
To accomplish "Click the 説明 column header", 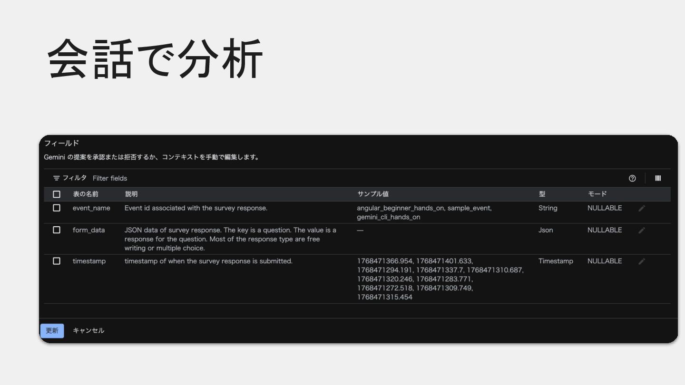I will coord(131,194).
